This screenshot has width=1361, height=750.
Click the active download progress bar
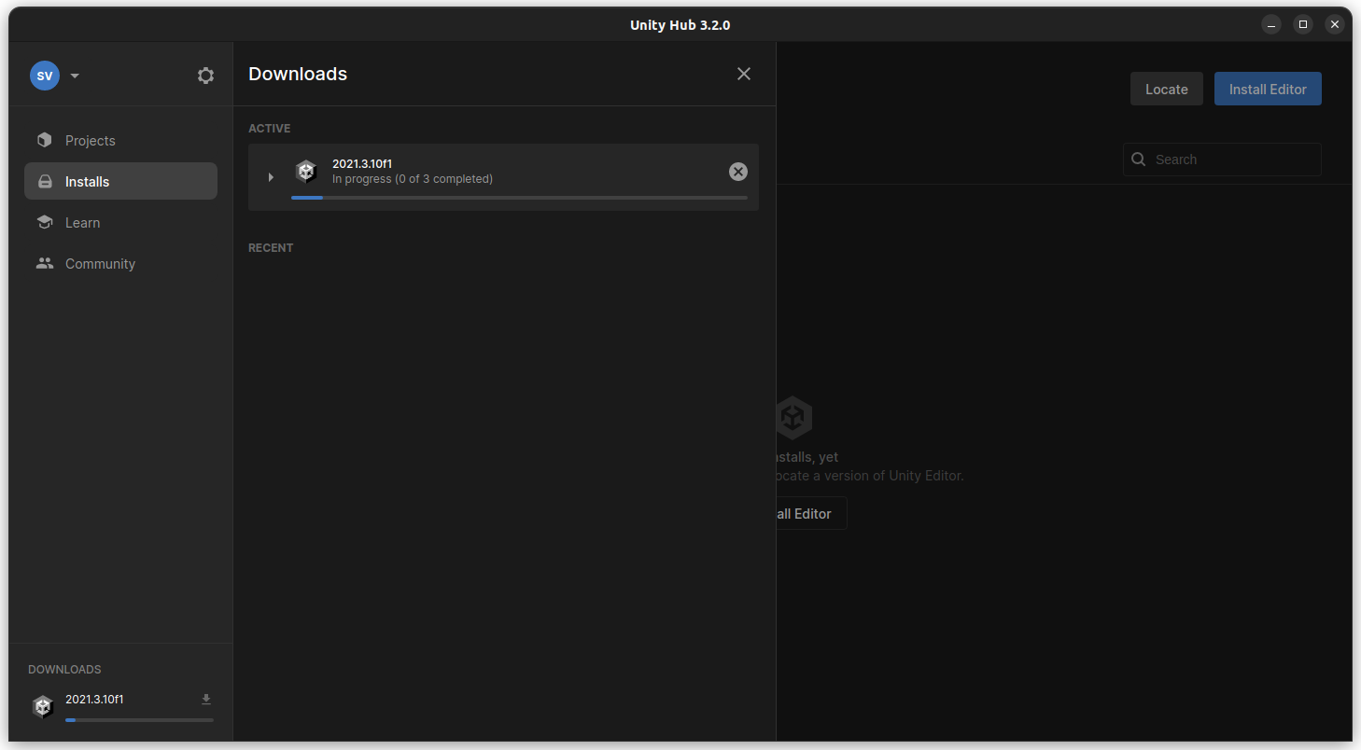(x=519, y=198)
